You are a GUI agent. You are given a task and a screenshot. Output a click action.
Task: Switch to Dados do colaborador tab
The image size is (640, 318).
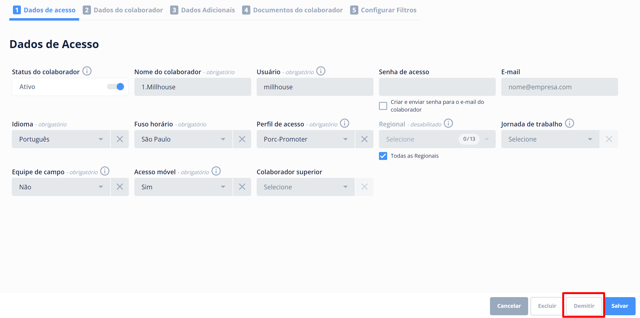coord(123,10)
